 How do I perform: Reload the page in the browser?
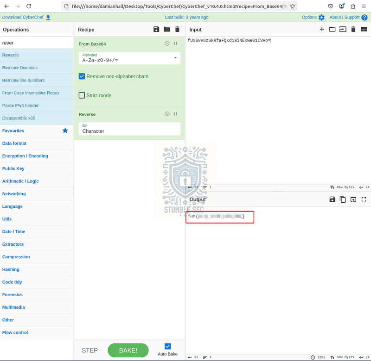(29, 6)
